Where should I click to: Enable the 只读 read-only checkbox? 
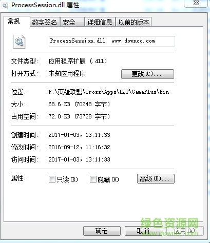point(52,179)
